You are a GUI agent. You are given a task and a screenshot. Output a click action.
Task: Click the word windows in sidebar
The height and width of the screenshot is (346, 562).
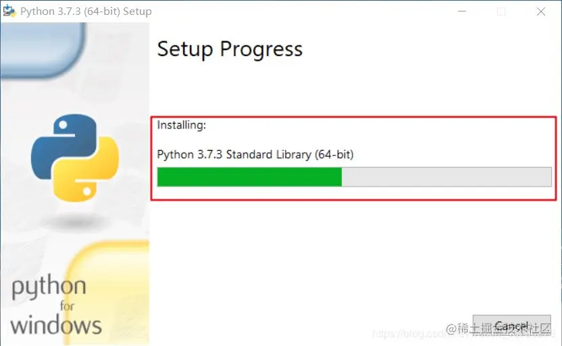[56, 325]
